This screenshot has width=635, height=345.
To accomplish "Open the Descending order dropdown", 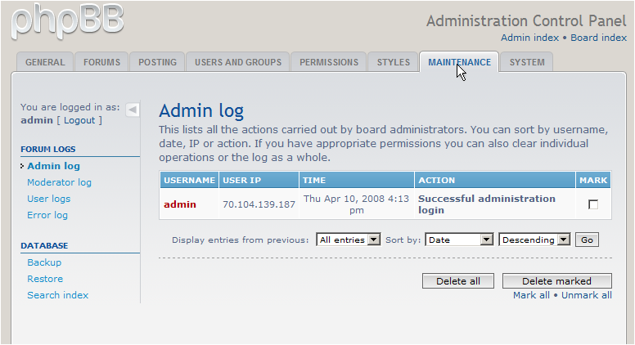I will pos(534,240).
